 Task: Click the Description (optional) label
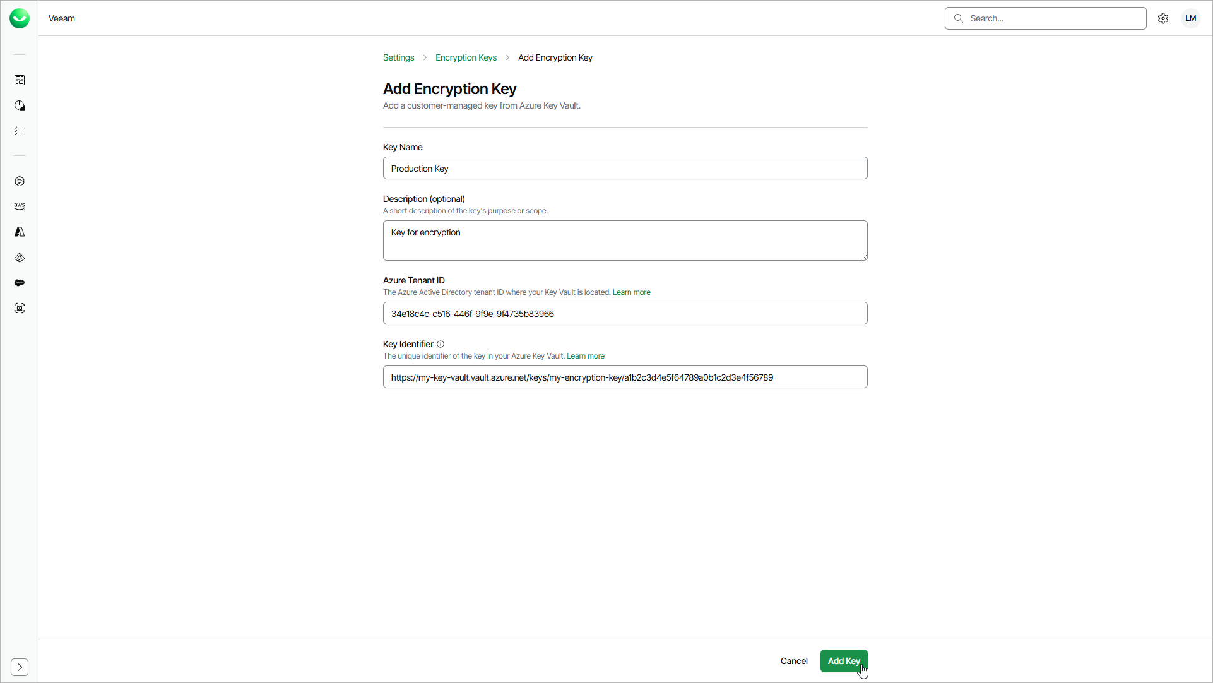point(423,199)
